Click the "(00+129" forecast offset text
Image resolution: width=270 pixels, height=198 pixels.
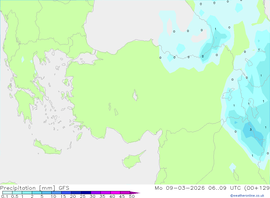[x=257, y=188]
